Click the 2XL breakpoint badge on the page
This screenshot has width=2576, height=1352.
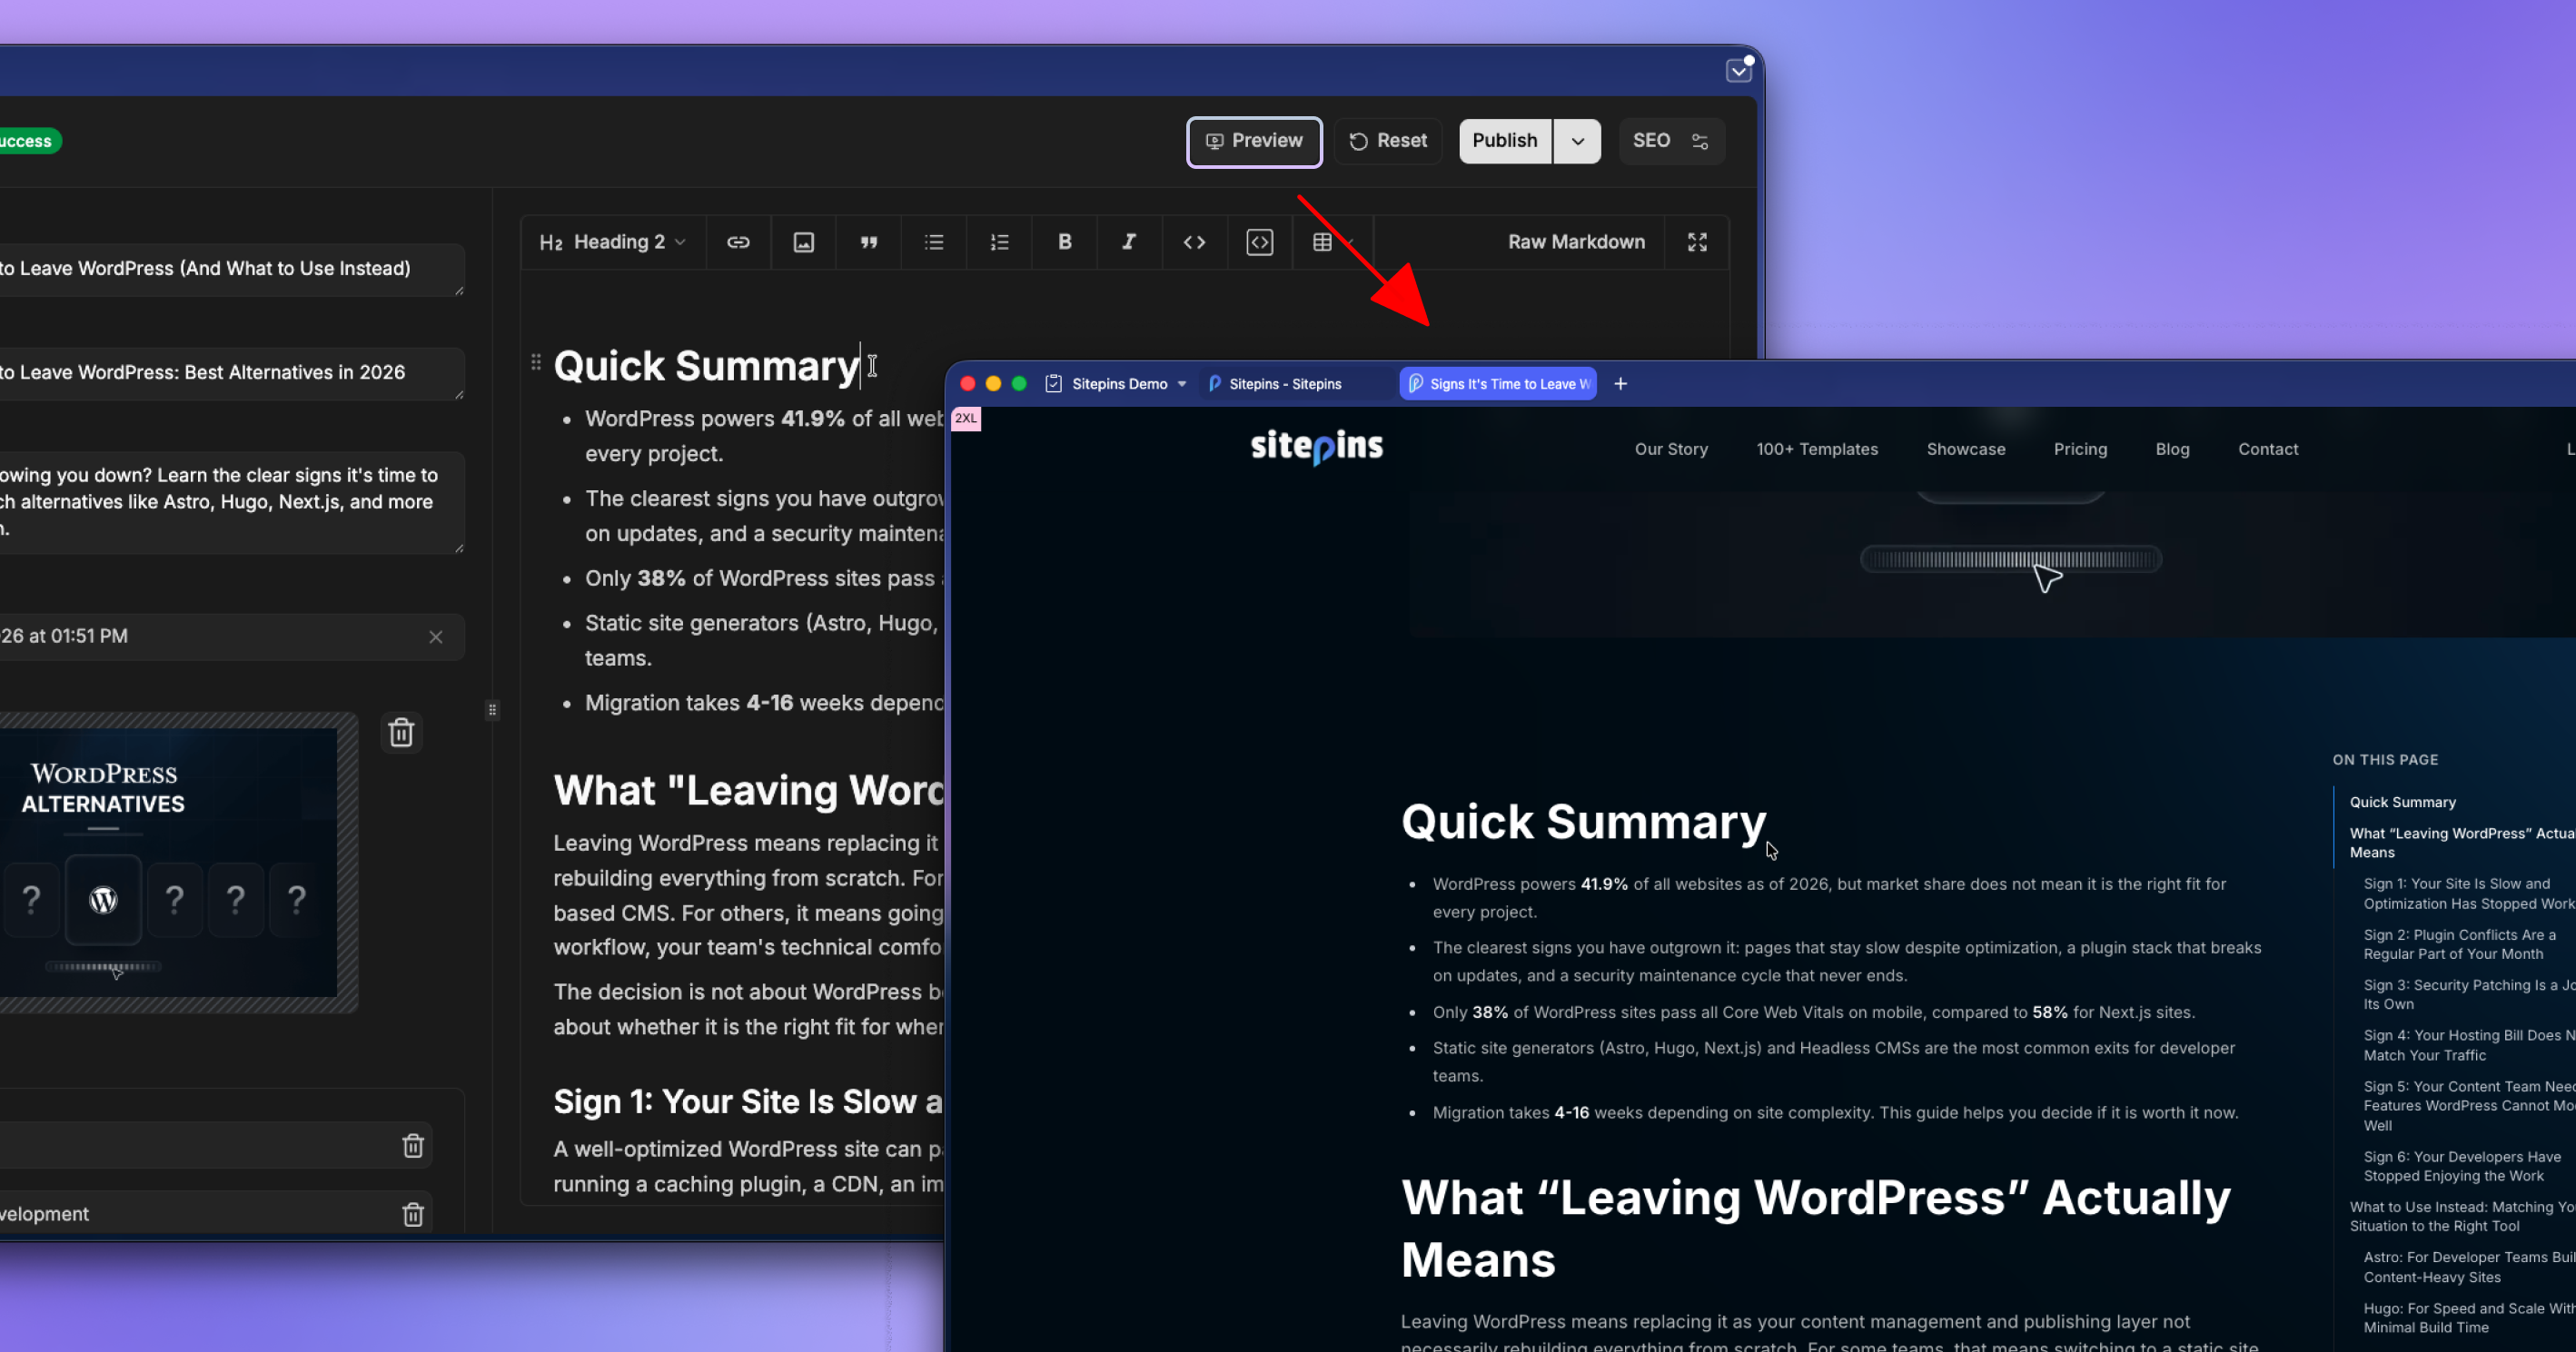pos(966,419)
